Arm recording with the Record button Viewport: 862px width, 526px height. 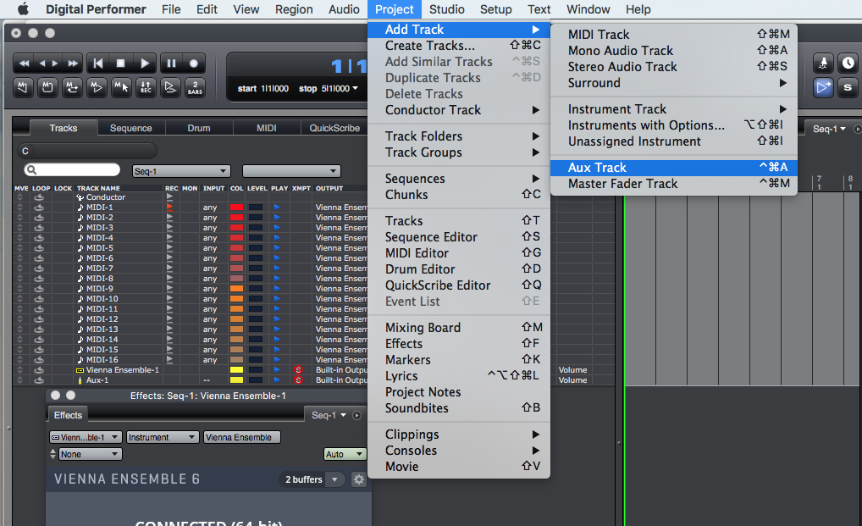(x=194, y=64)
